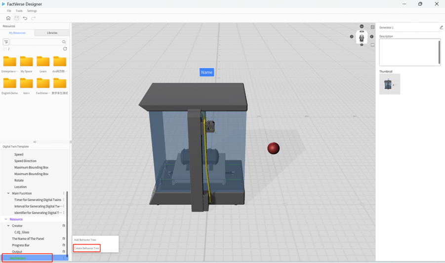Image resolution: width=445 pixels, height=263 pixels.
Task: Open the Tools menu
Action: (19, 11)
